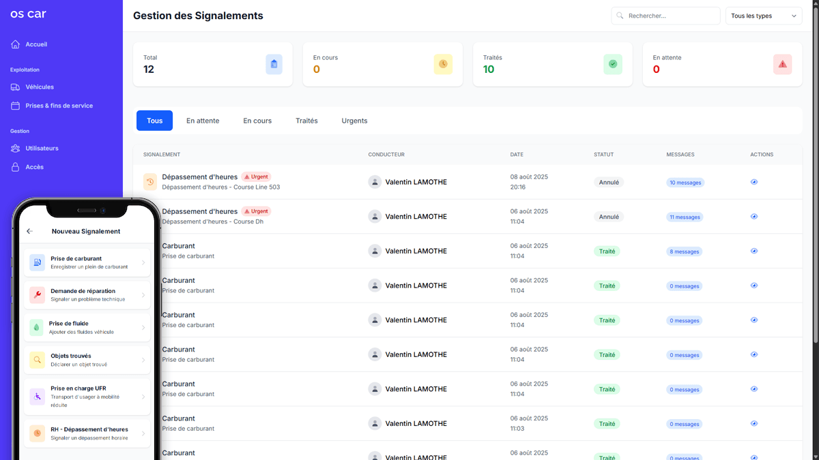Image resolution: width=819 pixels, height=460 pixels.
Task: View details of the 08 août 20:16 report
Action: point(754,182)
